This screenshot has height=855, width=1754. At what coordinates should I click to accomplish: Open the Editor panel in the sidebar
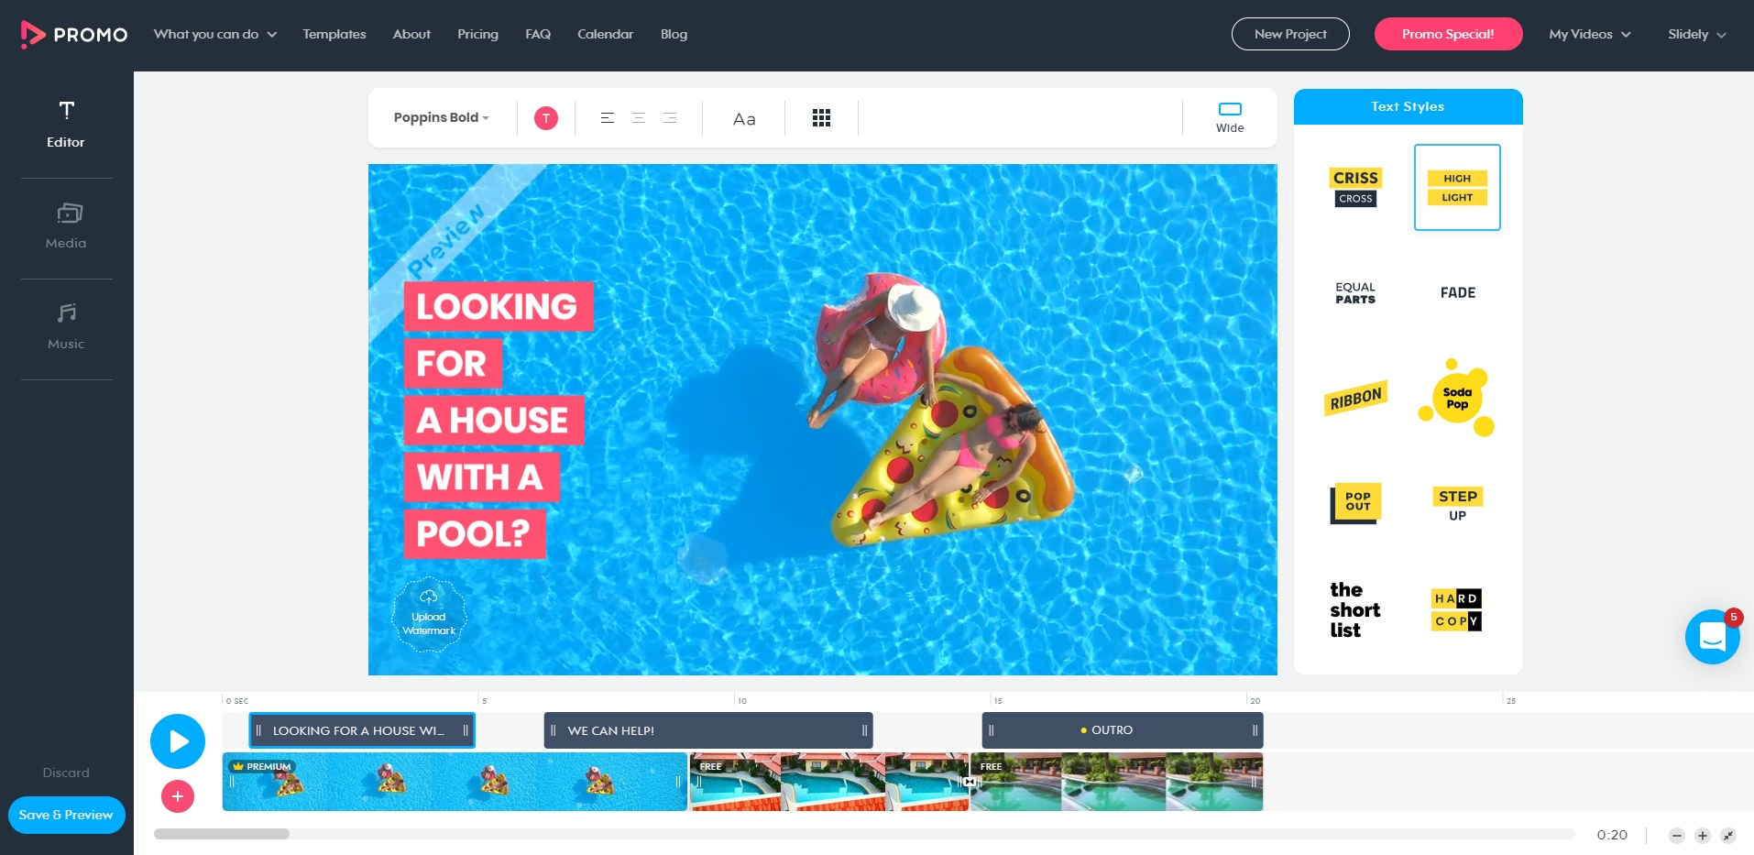point(66,124)
